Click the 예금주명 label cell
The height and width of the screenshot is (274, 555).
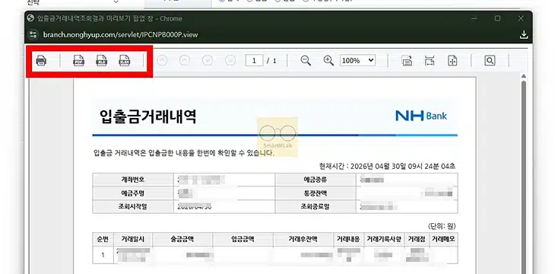click(x=133, y=193)
